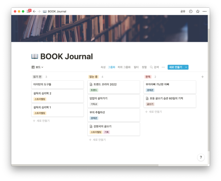This screenshot has height=181, width=221.
Task: Click 스토리텔링 tag on 강원국의 글쓰기
Action: [x=96, y=132]
